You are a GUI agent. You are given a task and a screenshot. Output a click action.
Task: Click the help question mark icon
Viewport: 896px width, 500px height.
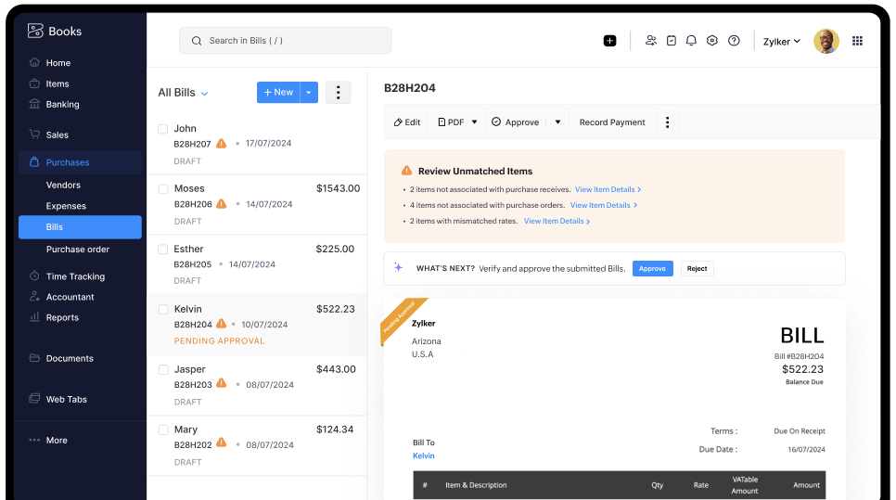click(734, 41)
